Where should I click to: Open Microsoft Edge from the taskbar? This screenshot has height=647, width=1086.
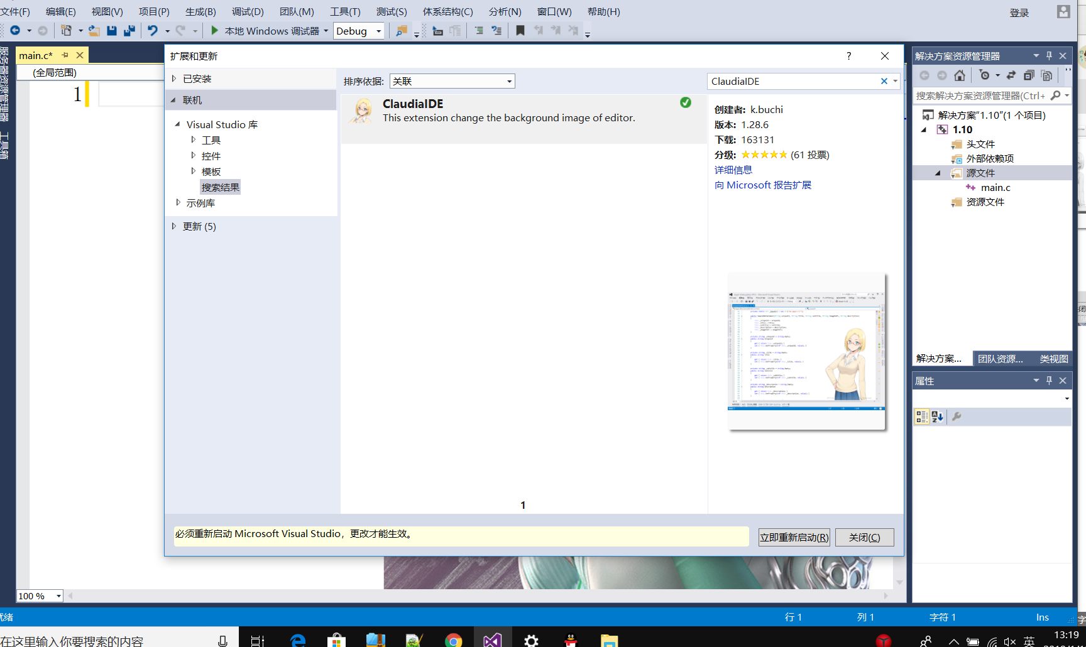pyautogui.click(x=298, y=640)
